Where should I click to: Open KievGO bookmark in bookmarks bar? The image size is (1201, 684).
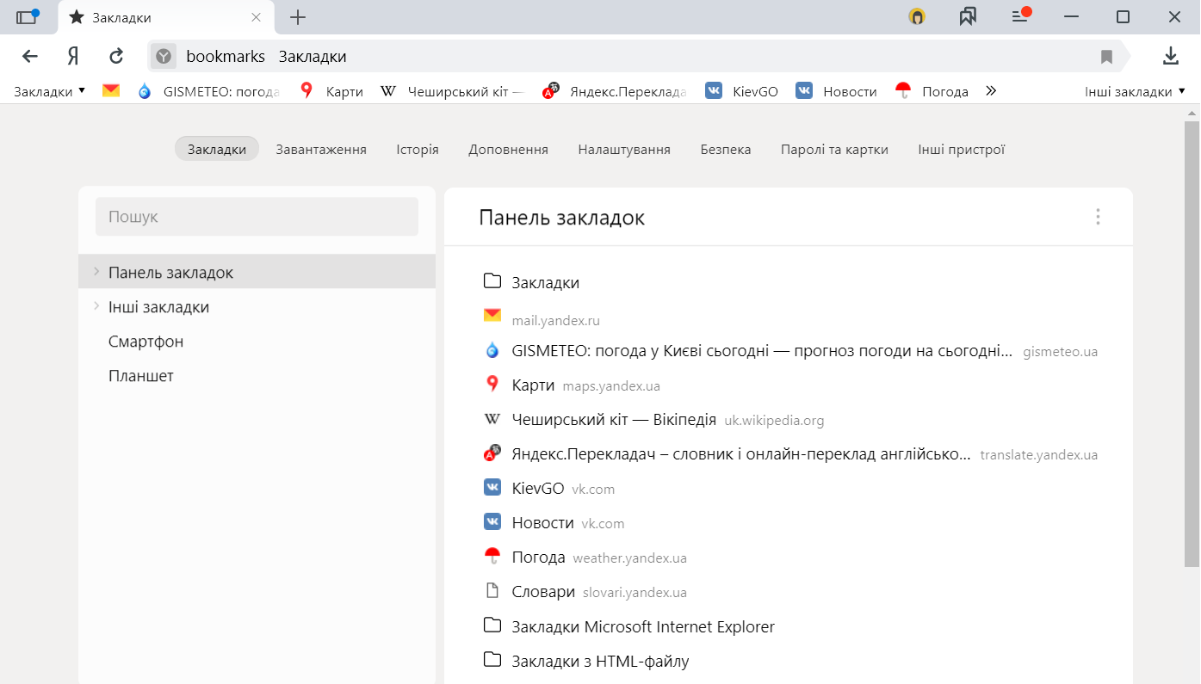pos(741,91)
